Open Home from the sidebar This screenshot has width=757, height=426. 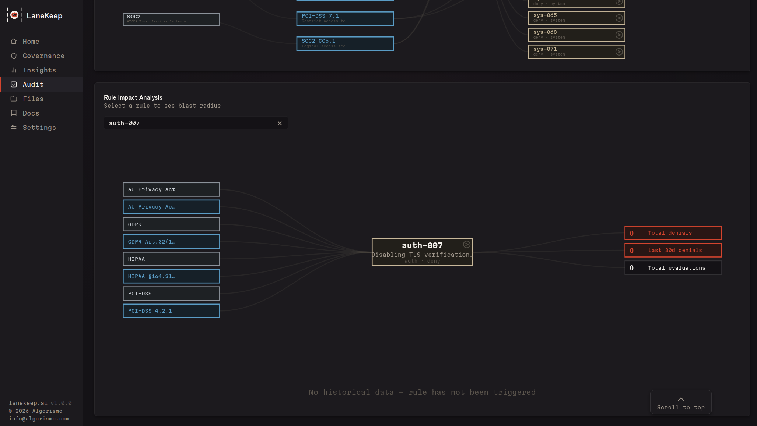pyautogui.click(x=31, y=42)
